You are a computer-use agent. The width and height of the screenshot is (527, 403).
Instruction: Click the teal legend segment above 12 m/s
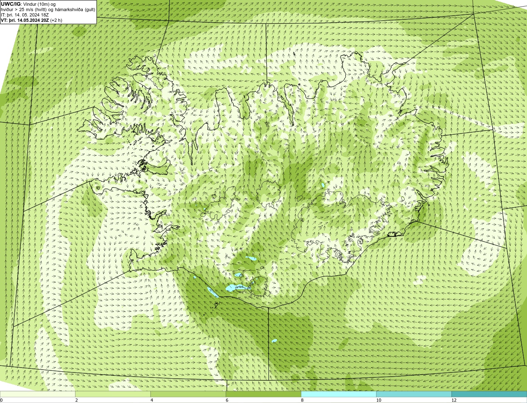[490, 394]
